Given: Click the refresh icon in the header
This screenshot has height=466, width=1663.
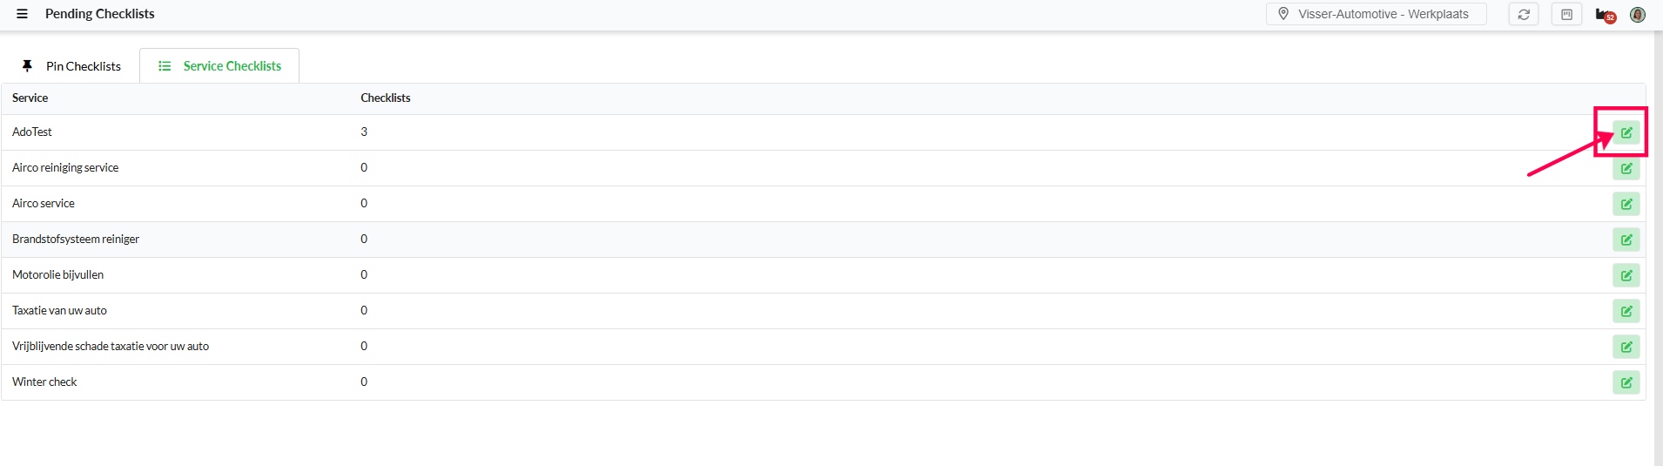Looking at the screenshot, I should (x=1524, y=14).
